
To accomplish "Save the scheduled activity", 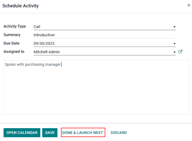I will pyautogui.click(x=50, y=133).
